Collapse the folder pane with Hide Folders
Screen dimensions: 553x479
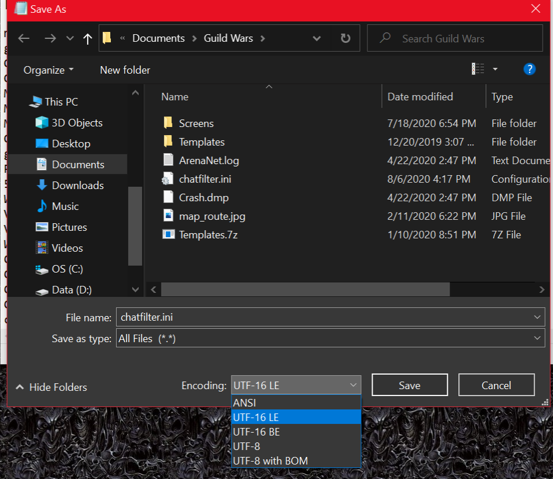52,387
